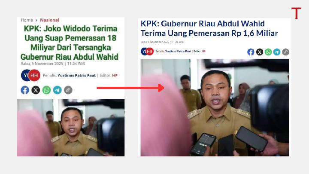Share left article via WhatsApp icon

(x=46, y=90)
